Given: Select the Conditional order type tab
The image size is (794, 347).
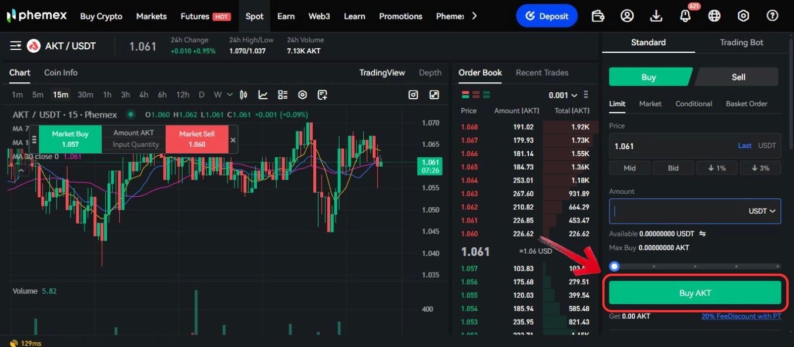Looking at the screenshot, I should pos(694,103).
